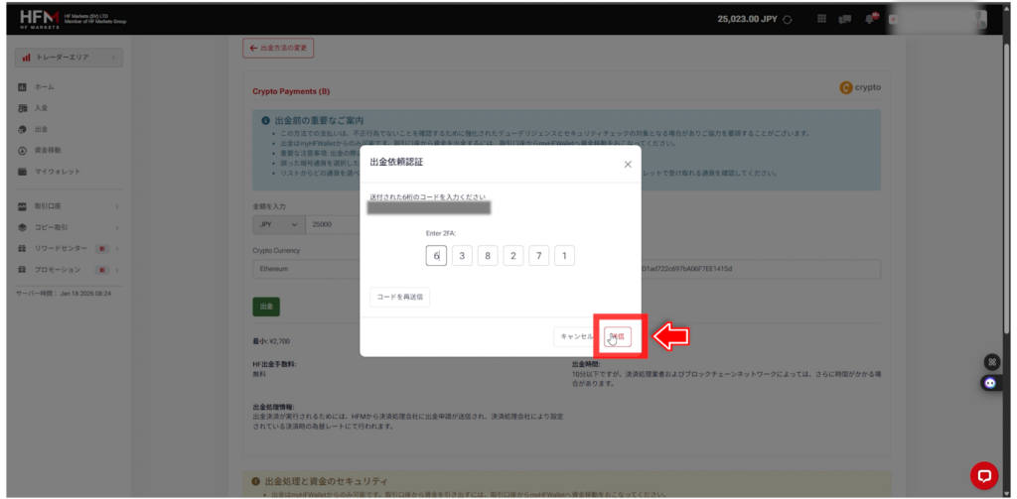Click the コードを再送信 button

[x=399, y=297]
